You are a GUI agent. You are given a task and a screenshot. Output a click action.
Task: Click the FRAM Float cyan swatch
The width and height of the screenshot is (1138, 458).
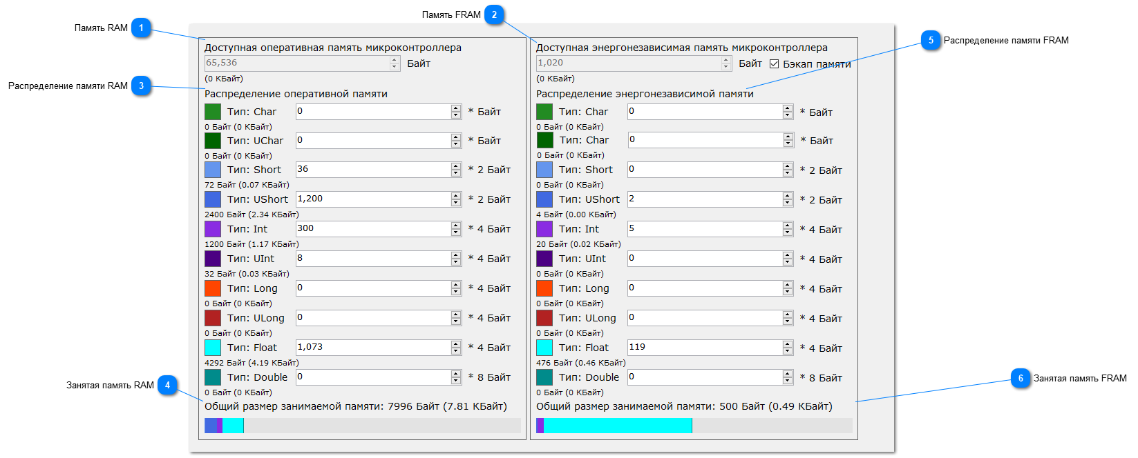point(544,348)
